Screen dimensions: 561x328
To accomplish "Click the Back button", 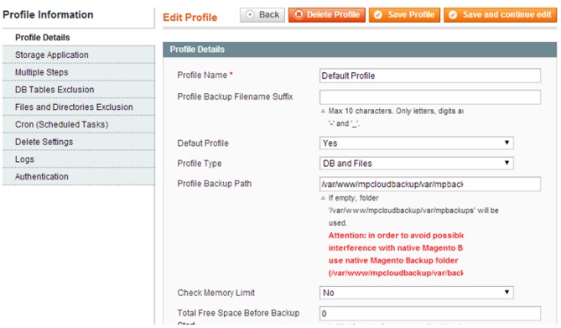I will pyautogui.click(x=262, y=15).
